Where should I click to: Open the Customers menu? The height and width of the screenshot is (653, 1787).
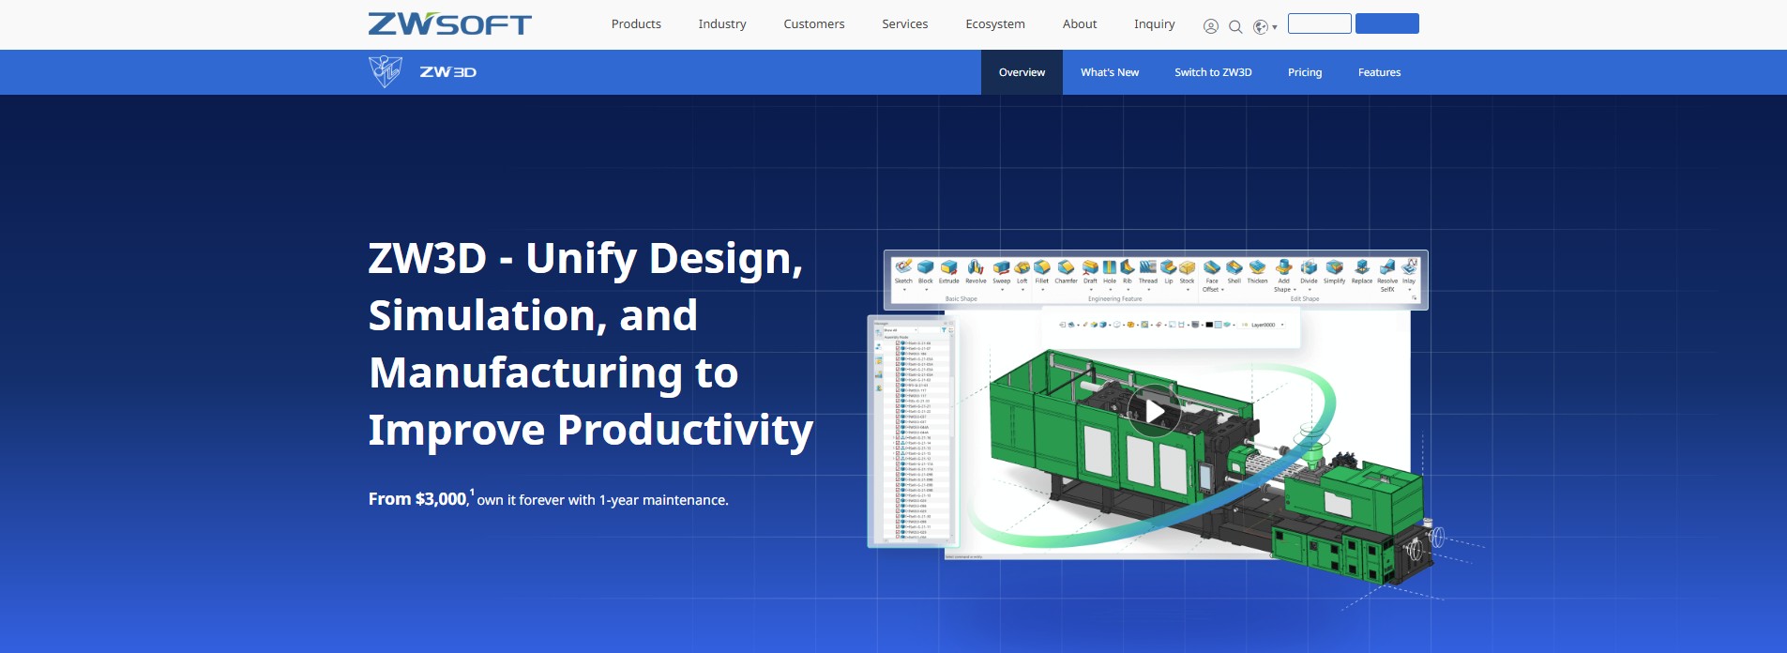[814, 24]
